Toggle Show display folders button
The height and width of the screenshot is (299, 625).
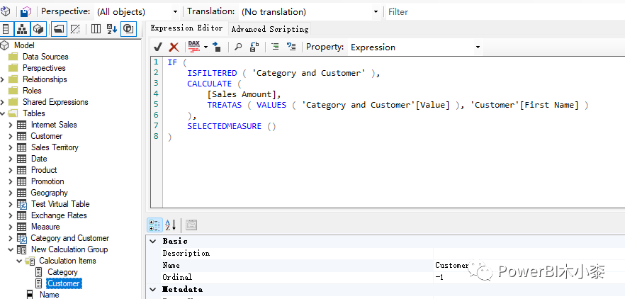60,29
